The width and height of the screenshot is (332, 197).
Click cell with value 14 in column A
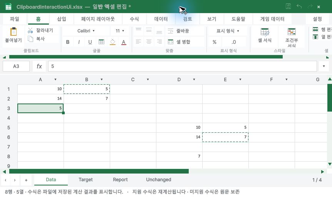point(40,98)
